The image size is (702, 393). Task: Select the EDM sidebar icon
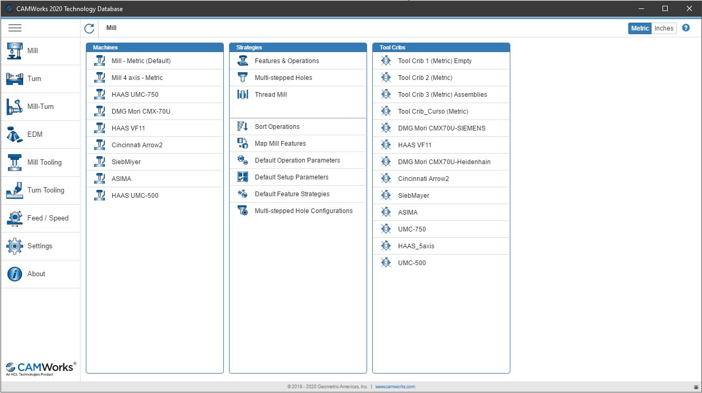click(x=15, y=135)
